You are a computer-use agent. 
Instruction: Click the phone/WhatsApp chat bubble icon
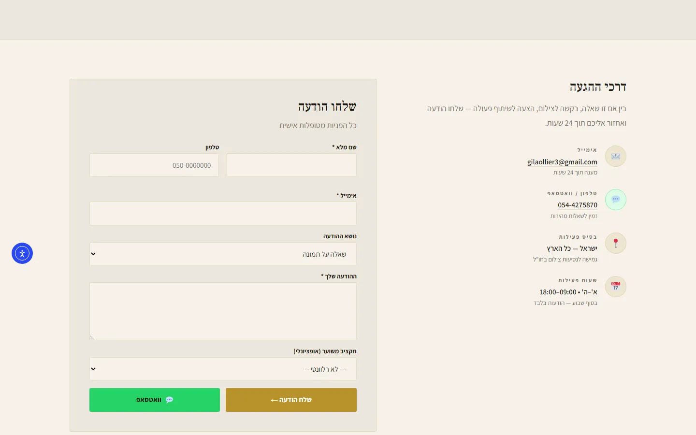[x=616, y=200]
